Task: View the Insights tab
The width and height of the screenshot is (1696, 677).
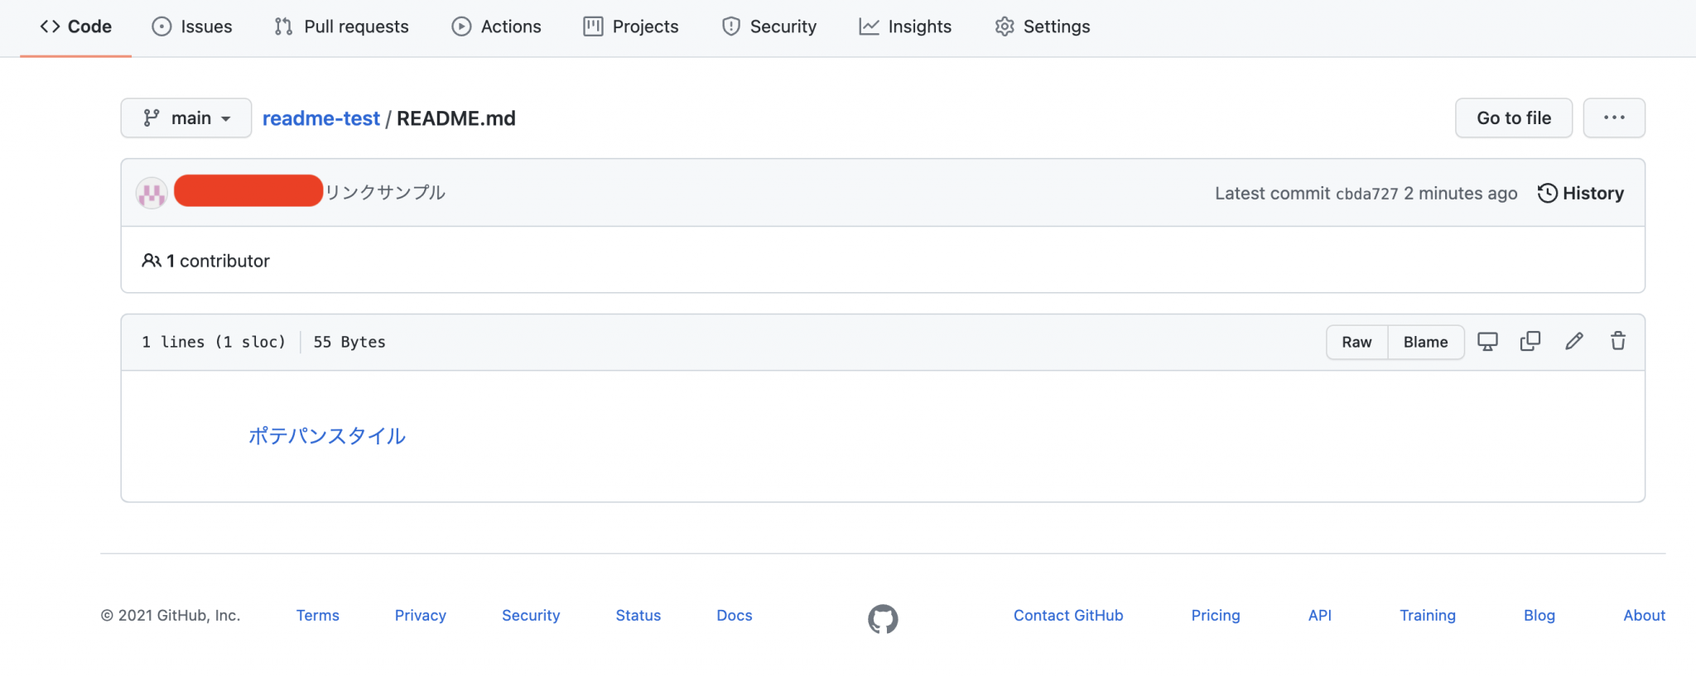Action: pyautogui.click(x=905, y=26)
